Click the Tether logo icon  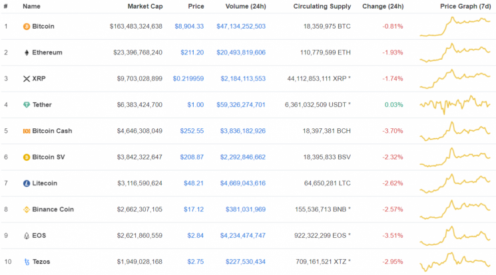27,105
